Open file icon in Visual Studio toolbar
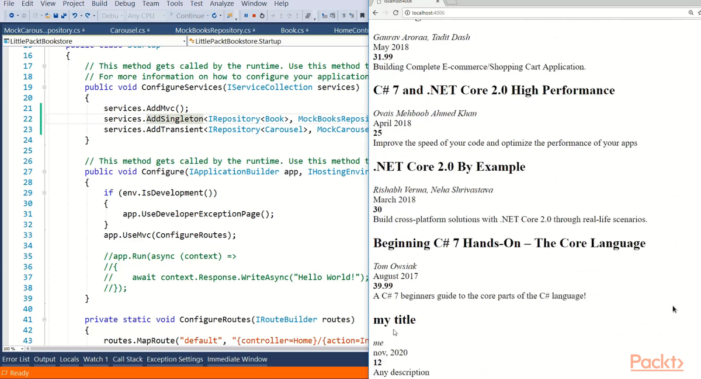 (x=48, y=16)
